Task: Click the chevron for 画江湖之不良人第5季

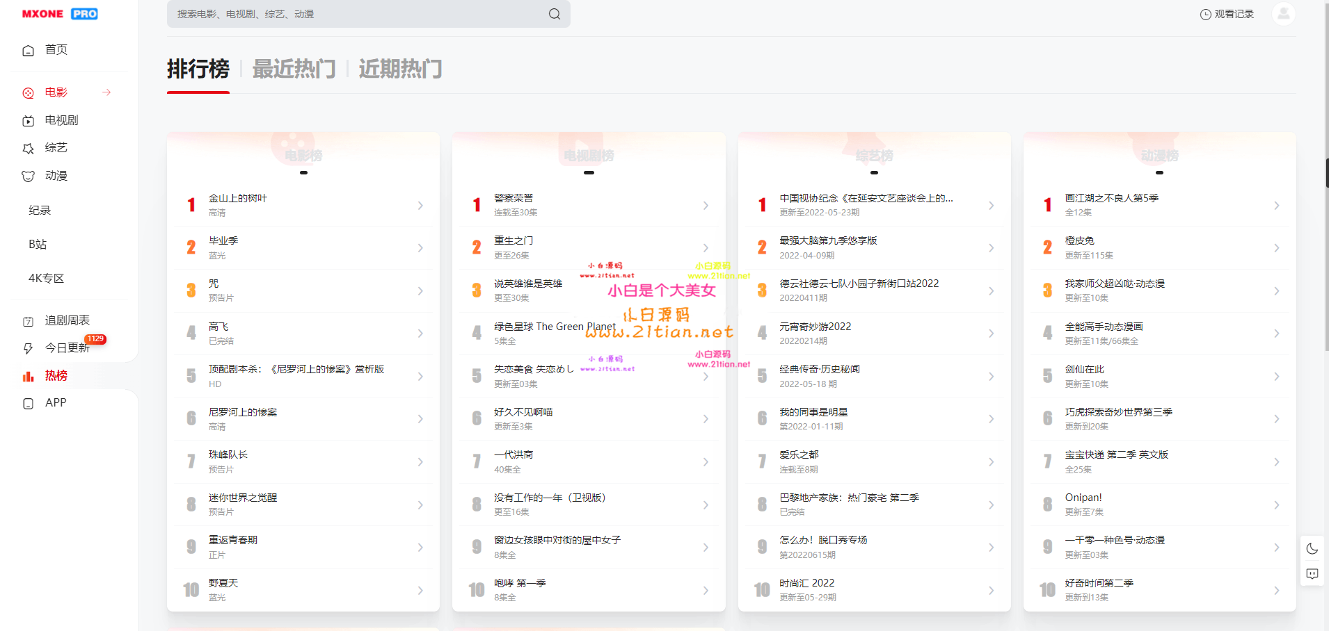Action: (1276, 206)
